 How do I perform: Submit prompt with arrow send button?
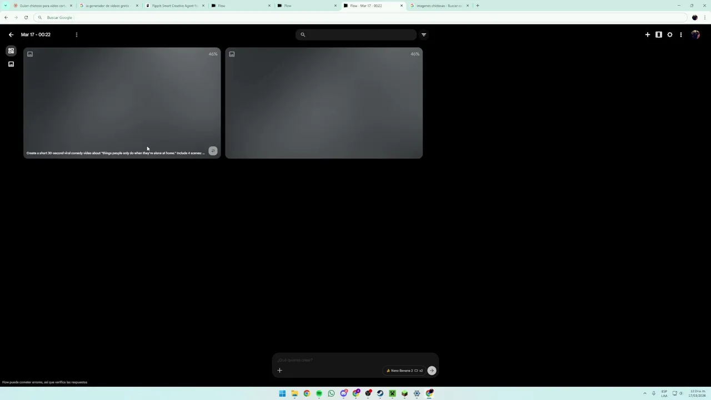[x=432, y=371]
